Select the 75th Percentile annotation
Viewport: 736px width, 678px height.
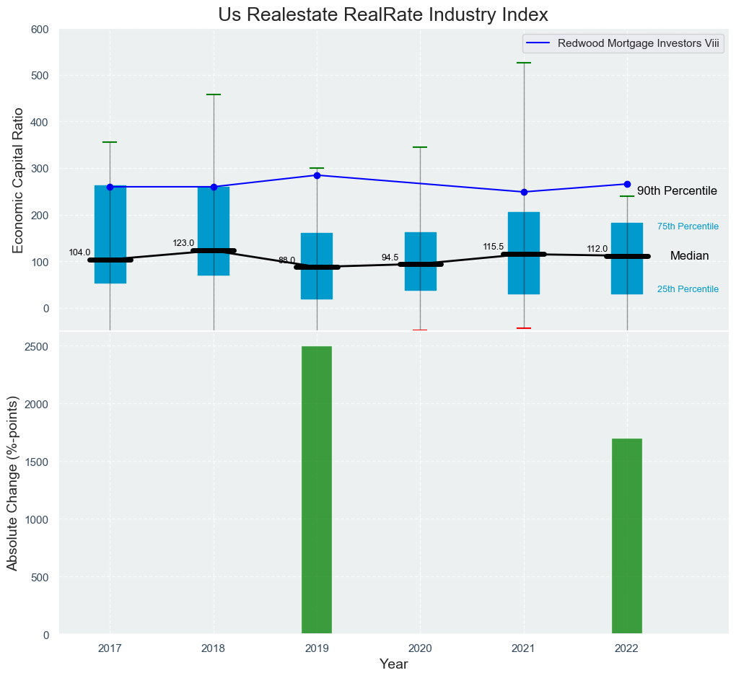click(x=688, y=226)
